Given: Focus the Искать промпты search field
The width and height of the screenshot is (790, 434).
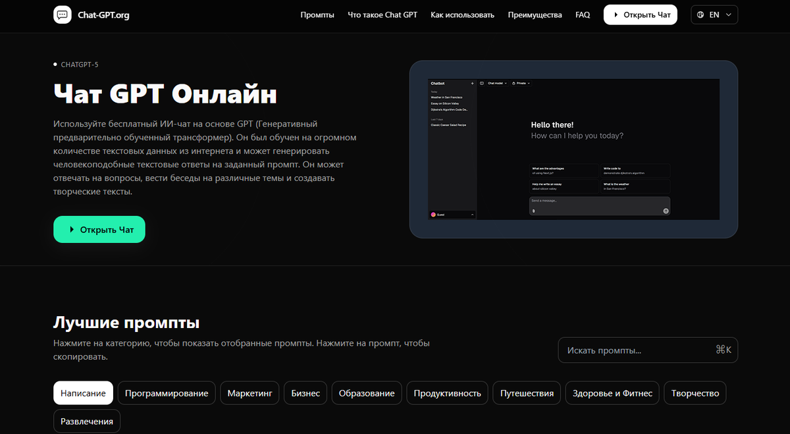Looking at the screenshot, I should (648, 350).
